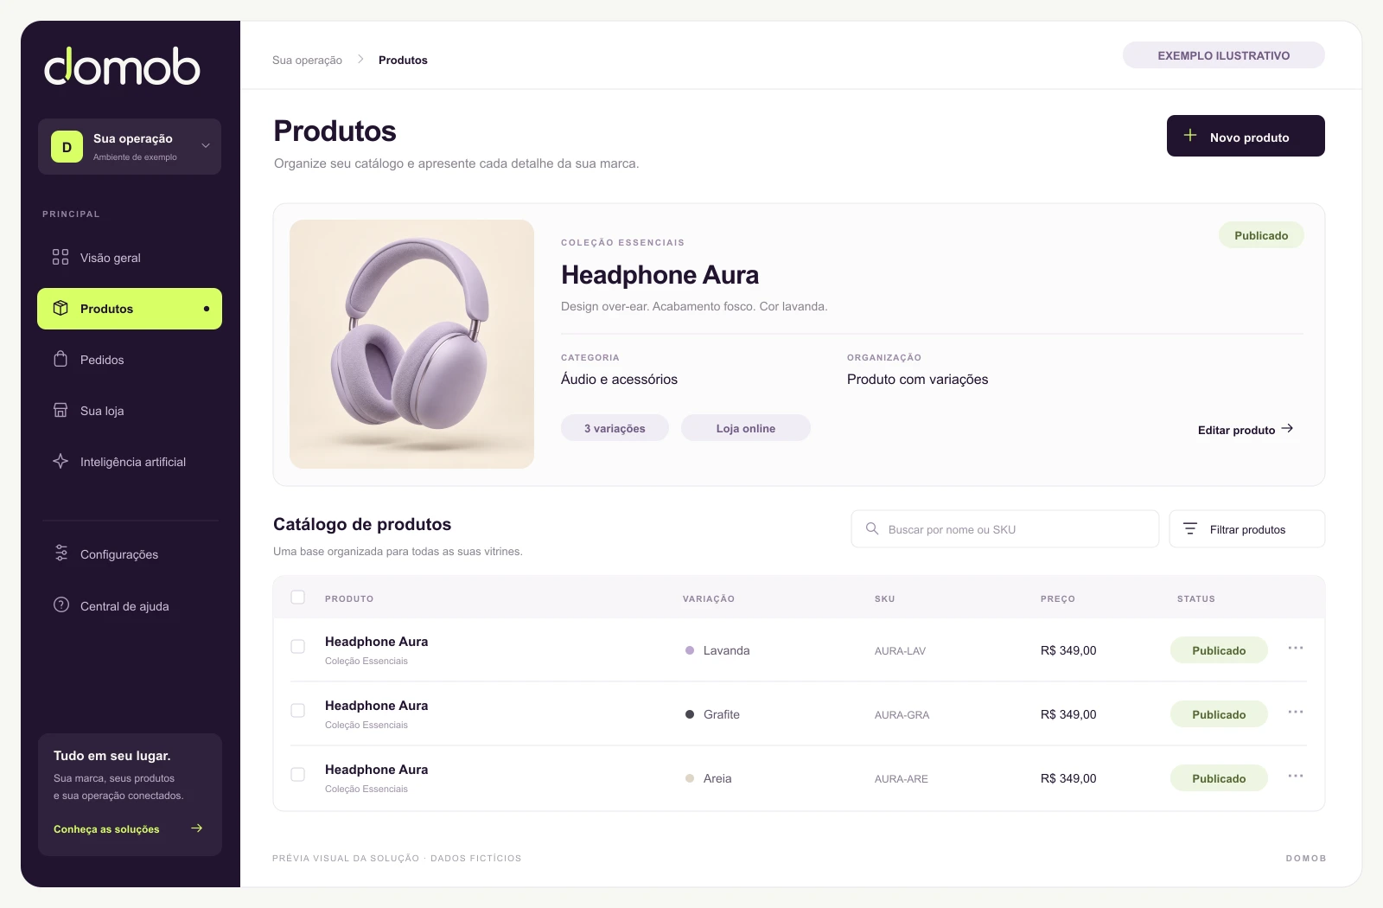The height and width of the screenshot is (908, 1383).
Task: Open the Filtrar produtos dropdown
Action: [1246, 528]
